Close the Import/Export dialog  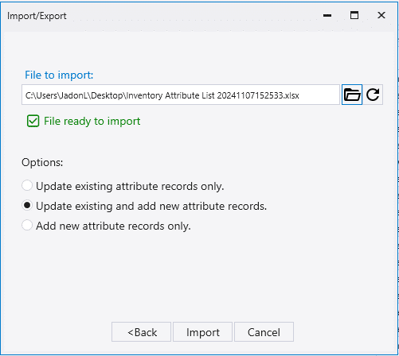pyautogui.click(x=381, y=15)
